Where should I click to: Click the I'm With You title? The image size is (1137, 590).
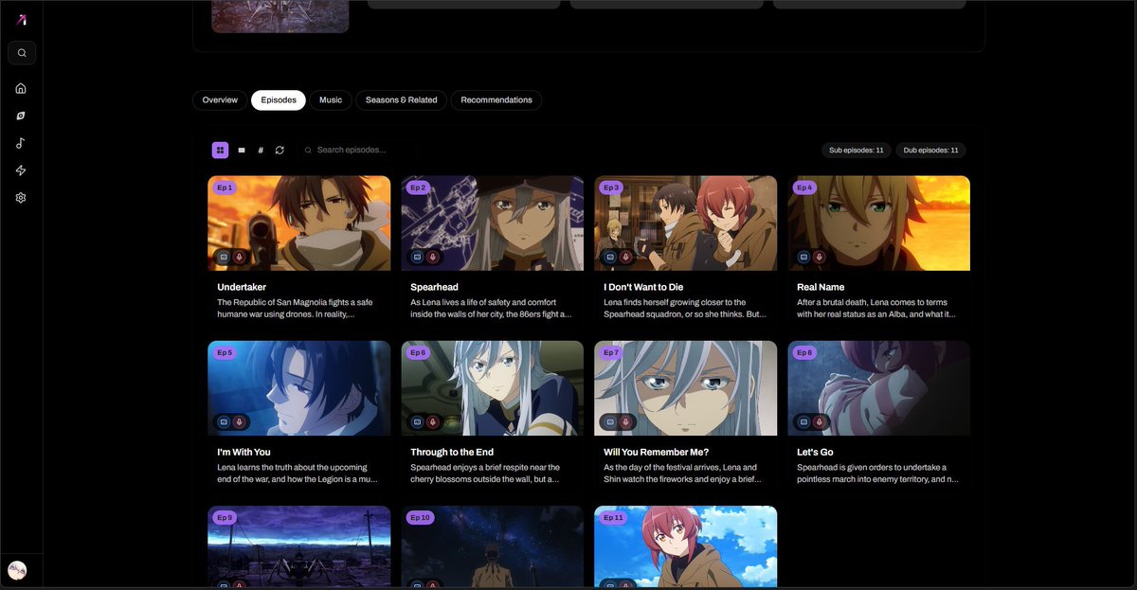click(244, 452)
